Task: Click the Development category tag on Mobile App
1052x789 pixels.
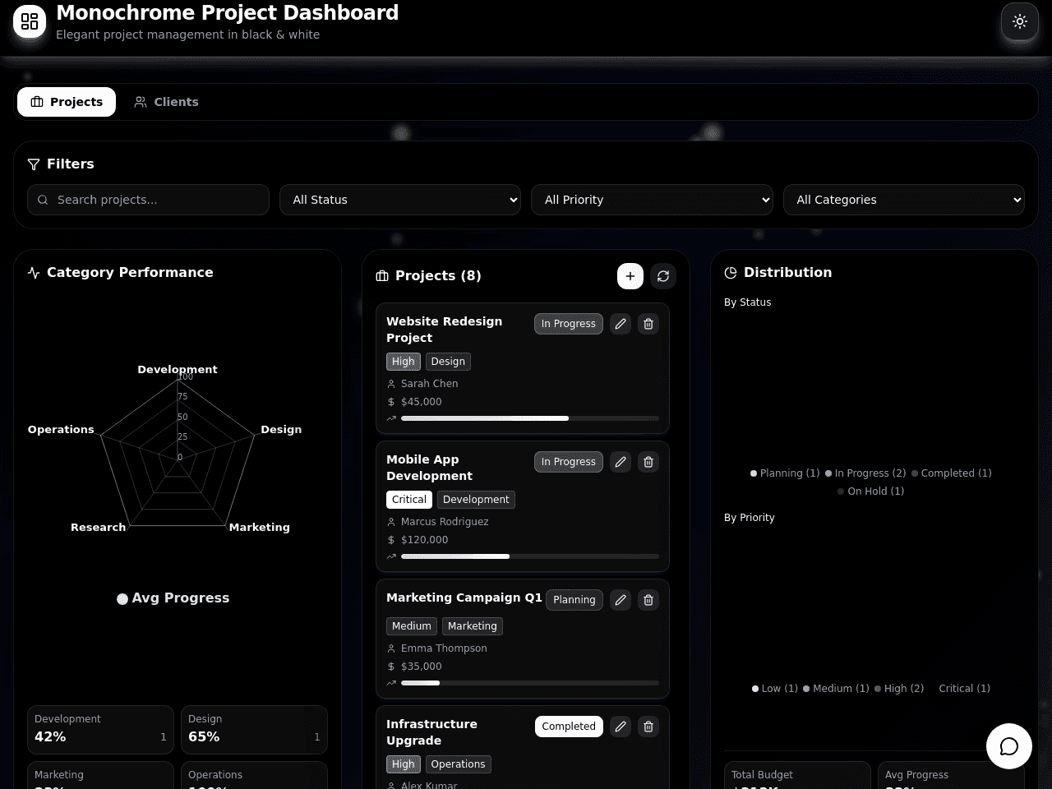Action: [x=476, y=500]
